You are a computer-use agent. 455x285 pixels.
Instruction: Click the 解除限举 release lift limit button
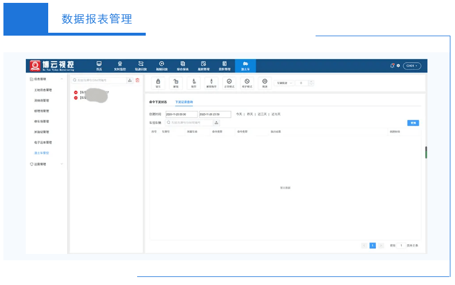pyautogui.click(x=211, y=83)
